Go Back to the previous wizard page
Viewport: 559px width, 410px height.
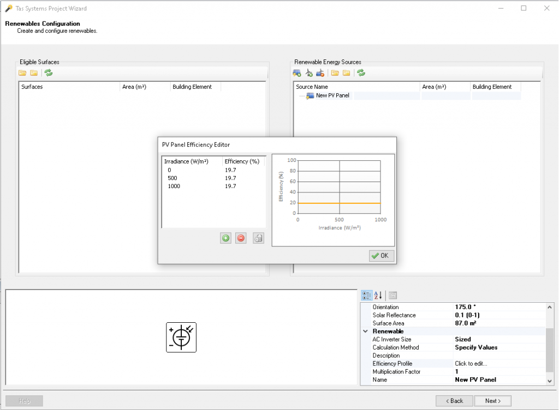click(454, 401)
